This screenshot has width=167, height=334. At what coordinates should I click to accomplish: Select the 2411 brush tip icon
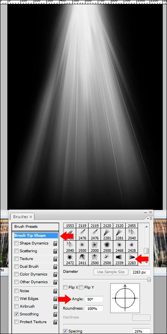(x=82, y=259)
